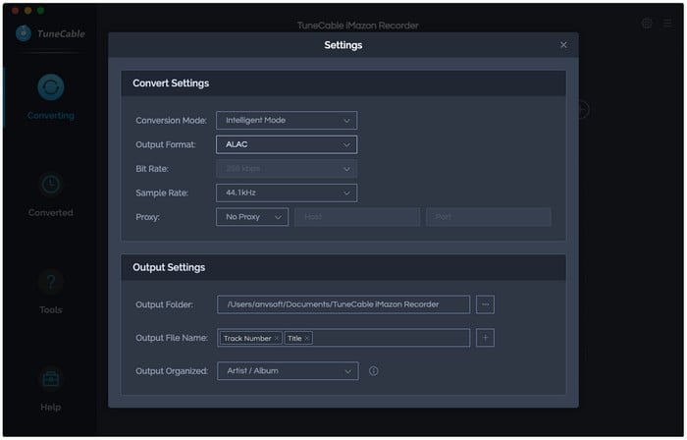This screenshot has height=440, width=687.
Task: Open the disabled Bit Rate dropdown
Action: 287,169
